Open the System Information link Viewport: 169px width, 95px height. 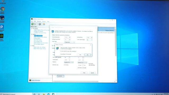[36, 80]
